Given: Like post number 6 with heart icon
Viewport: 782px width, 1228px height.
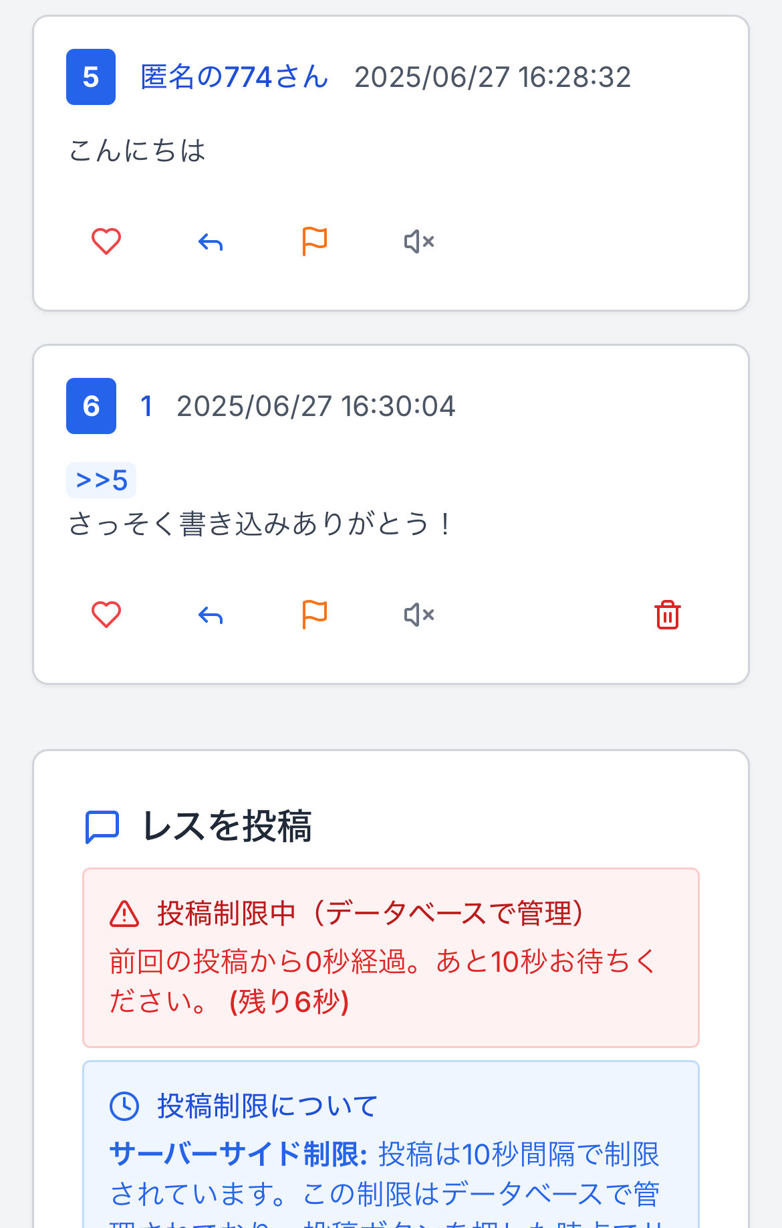Looking at the screenshot, I should point(106,615).
